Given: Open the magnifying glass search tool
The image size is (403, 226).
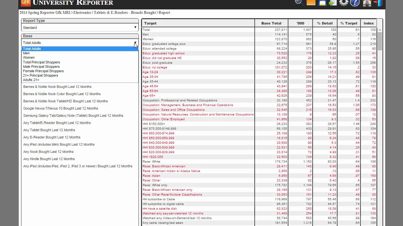Looking at the screenshot, I should point(299,3).
